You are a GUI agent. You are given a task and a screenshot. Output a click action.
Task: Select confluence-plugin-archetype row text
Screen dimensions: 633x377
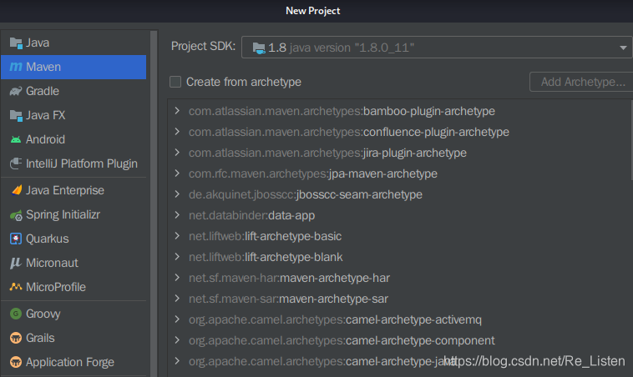pyautogui.click(x=349, y=132)
